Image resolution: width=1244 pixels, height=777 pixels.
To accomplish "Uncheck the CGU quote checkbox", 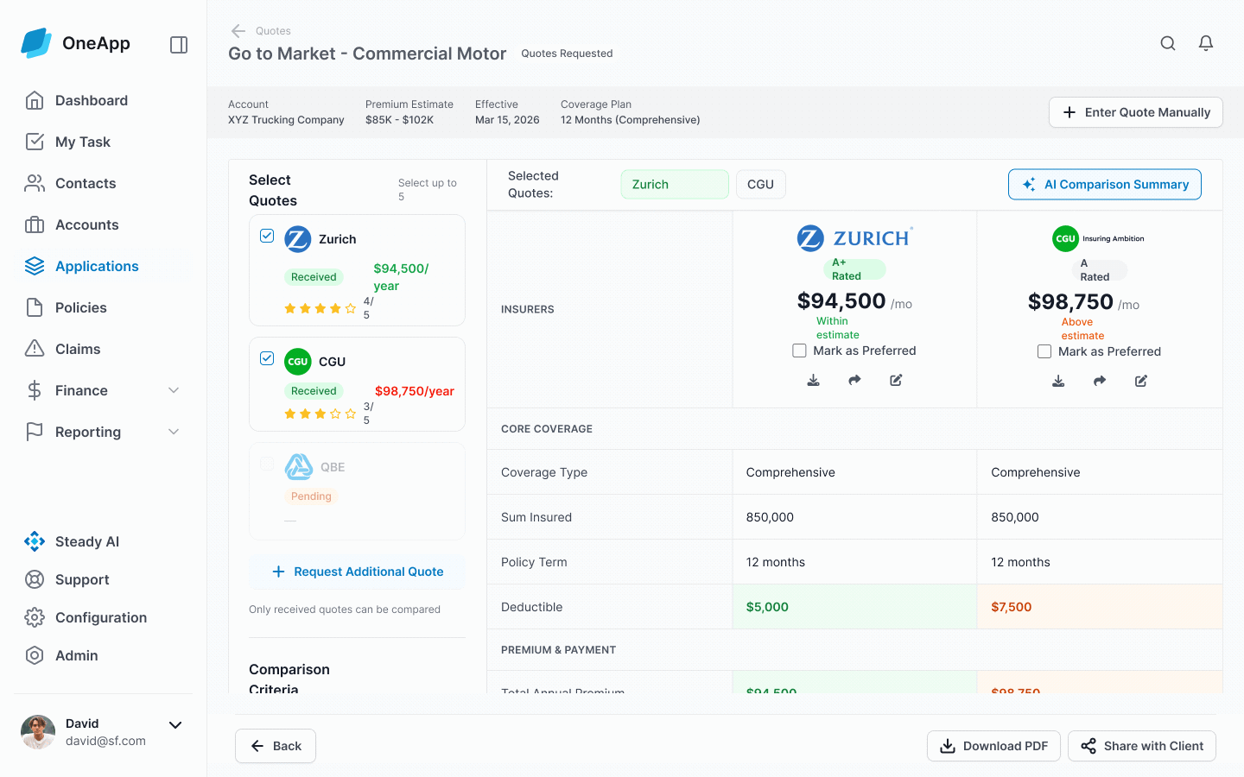I will click(x=267, y=358).
